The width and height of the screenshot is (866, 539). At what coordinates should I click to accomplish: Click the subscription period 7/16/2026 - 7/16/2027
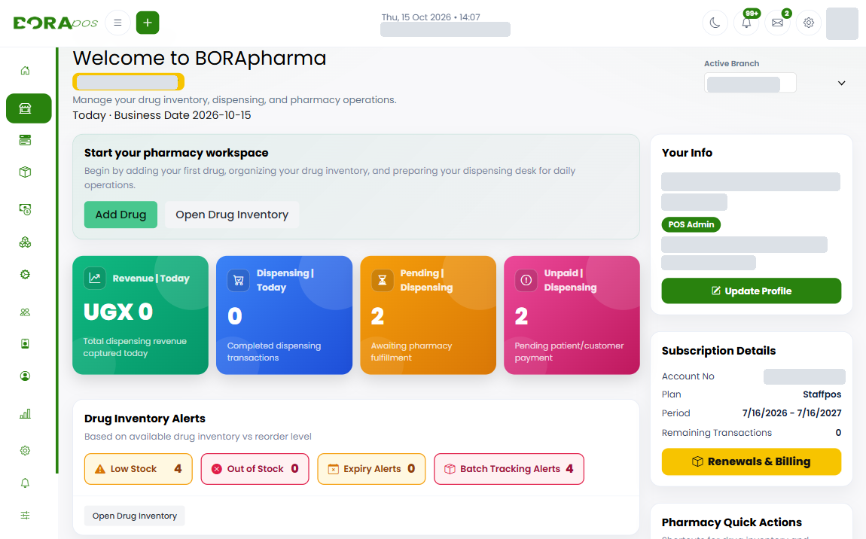coord(791,413)
